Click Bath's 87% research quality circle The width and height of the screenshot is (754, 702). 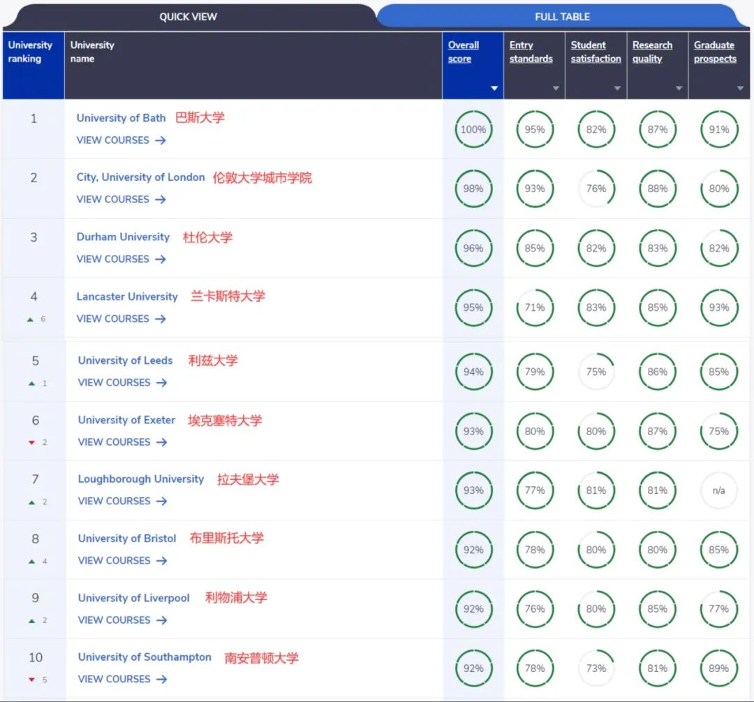tap(658, 129)
